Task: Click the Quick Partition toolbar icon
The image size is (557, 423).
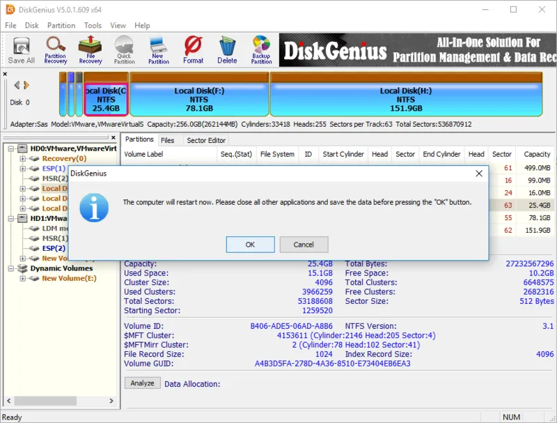Action: point(124,49)
